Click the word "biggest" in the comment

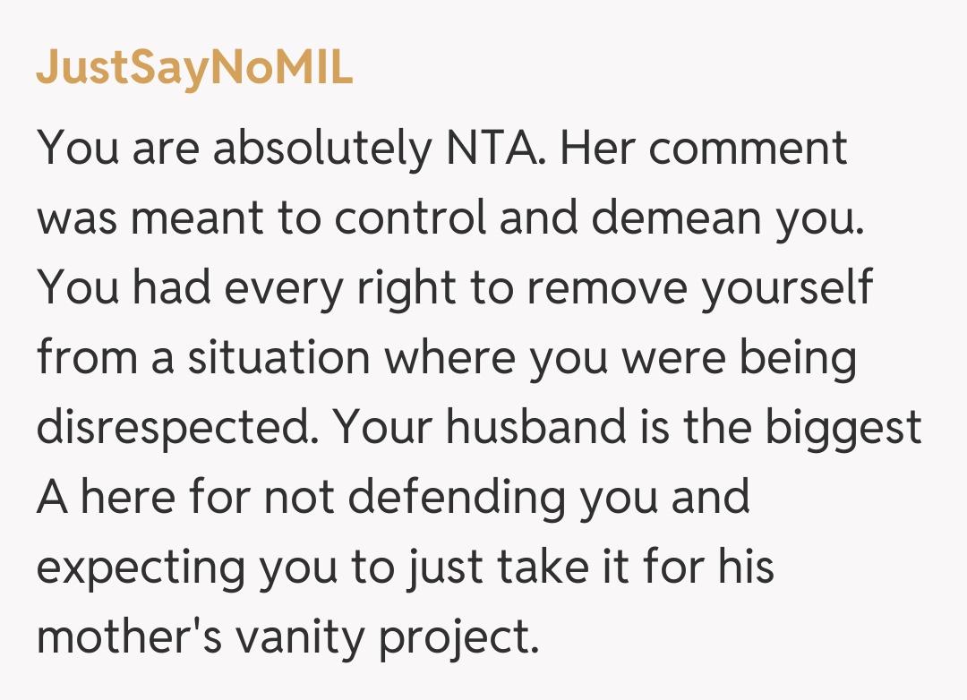[843, 428]
